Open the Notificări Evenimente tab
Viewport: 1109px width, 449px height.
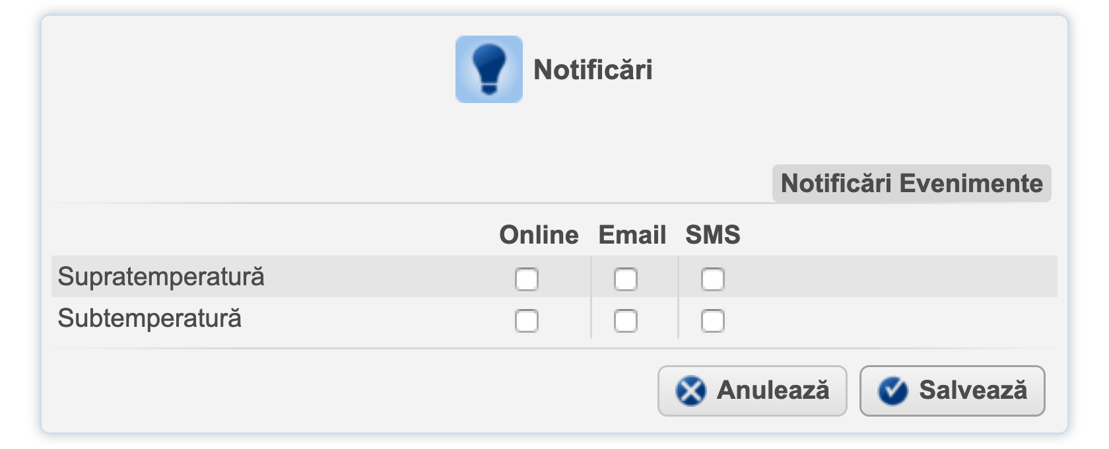coord(911,184)
